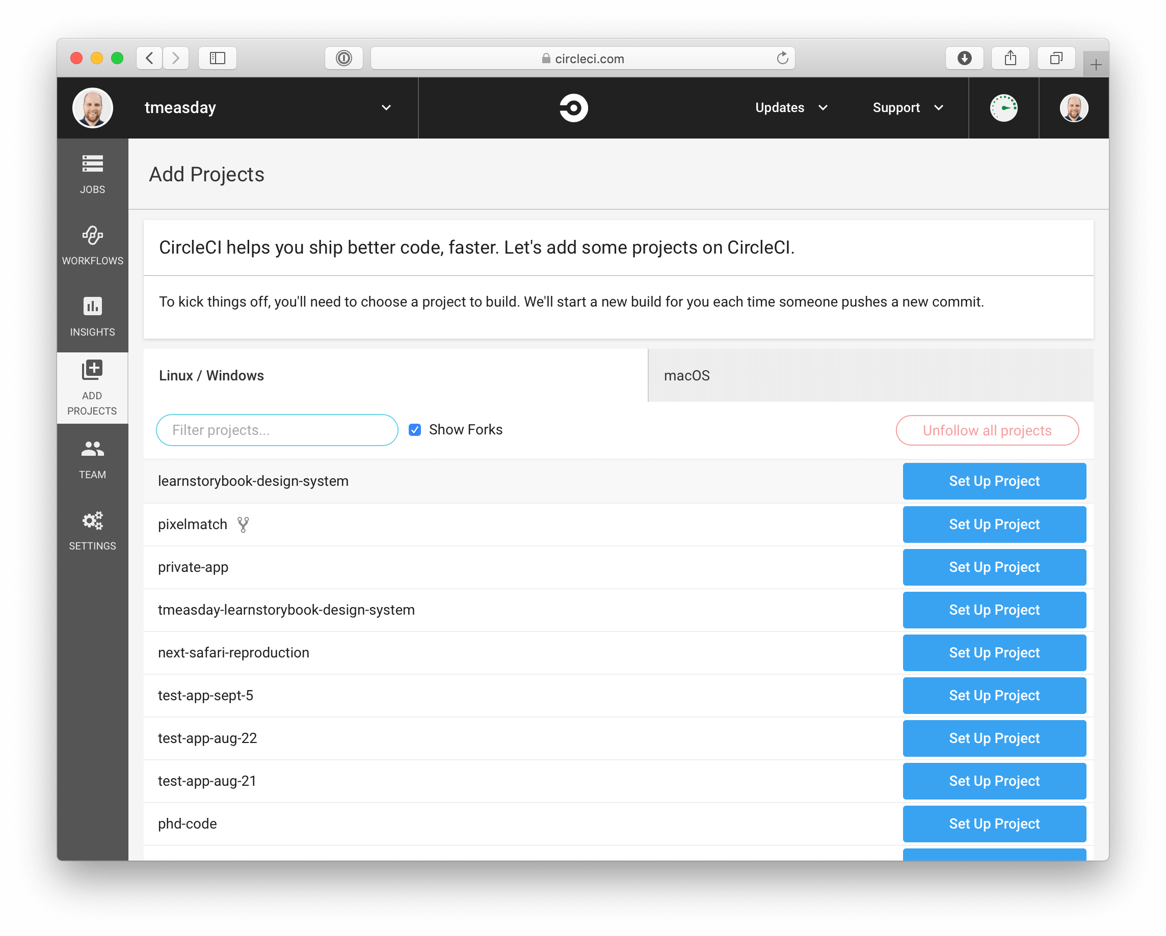Select the tmeasday-learnstorybook-design-system project name
Viewport: 1166px width, 936px height.
pos(286,610)
